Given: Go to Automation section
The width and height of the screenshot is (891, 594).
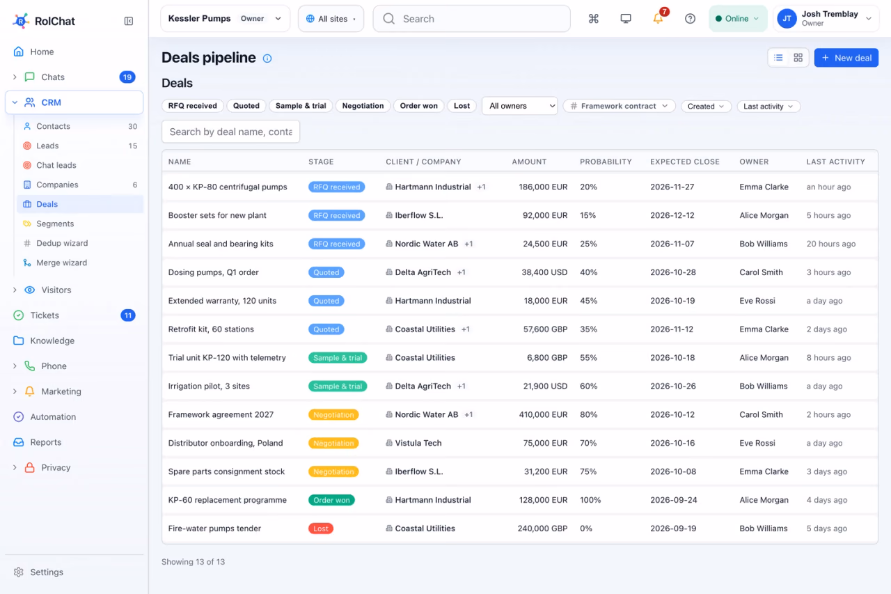Looking at the screenshot, I should tap(74, 416).
